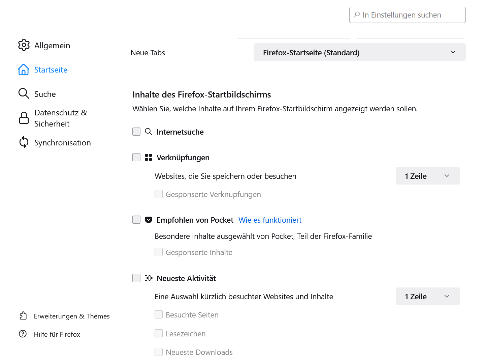Switch to the Synchronisation settings category
The height and width of the screenshot is (361, 487).
tap(62, 142)
